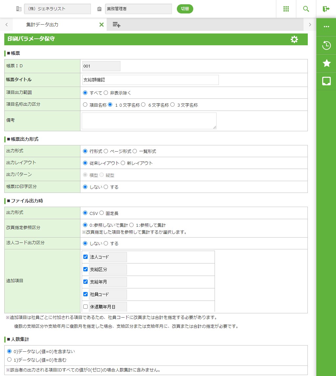Click the 帳票タイトル text field

(x=150, y=80)
